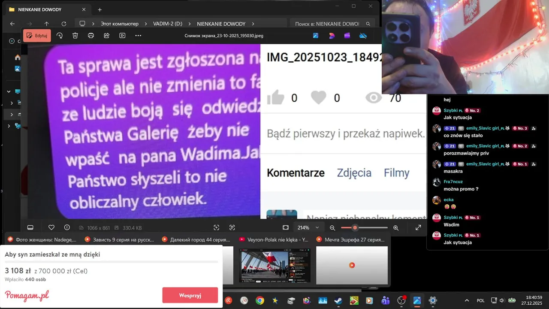Click the Filmy tab in the image
The width and height of the screenshot is (549, 309).
[396, 173]
